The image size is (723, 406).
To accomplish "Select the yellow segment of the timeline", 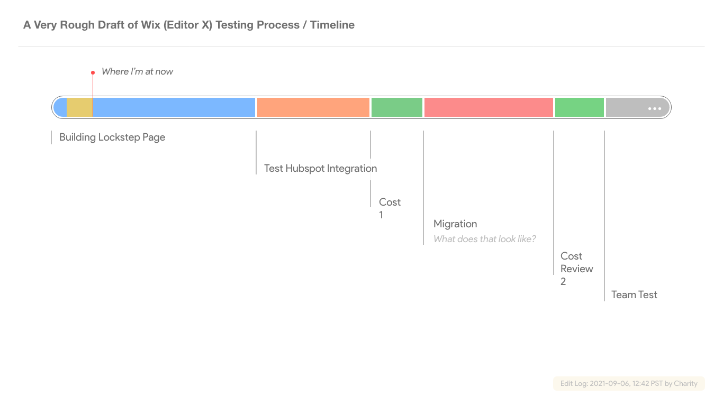I will [79, 107].
